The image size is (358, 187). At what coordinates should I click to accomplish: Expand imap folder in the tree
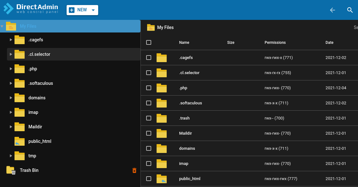(x=11, y=112)
